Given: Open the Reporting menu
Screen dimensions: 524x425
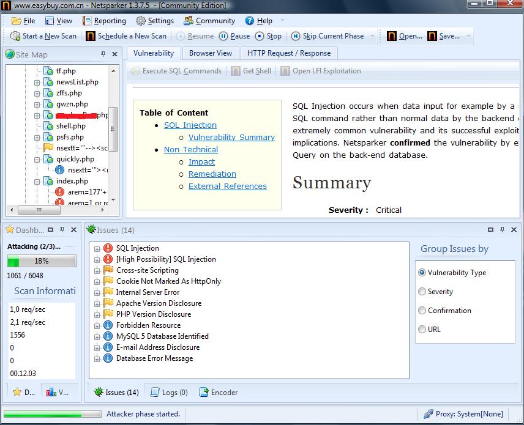Looking at the screenshot, I should point(104,21).
